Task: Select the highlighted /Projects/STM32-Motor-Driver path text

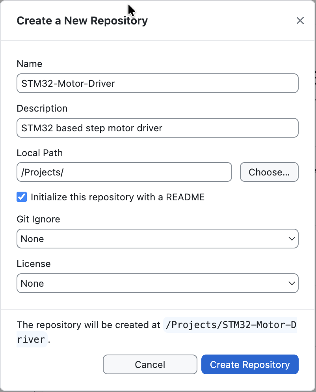Action: pos(230,325)
